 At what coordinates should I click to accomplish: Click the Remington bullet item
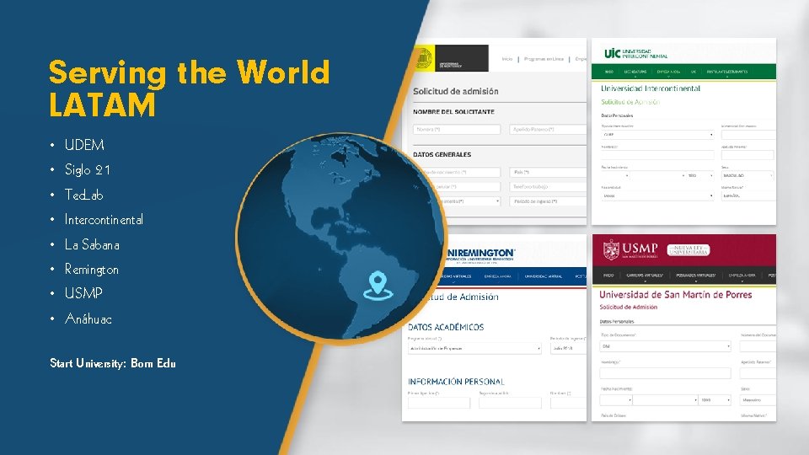[91, 270]
